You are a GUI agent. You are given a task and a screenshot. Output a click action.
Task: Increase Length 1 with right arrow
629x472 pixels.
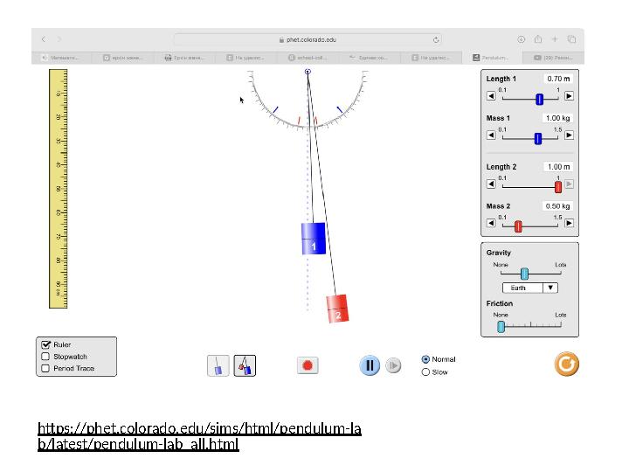coord(569,96)
